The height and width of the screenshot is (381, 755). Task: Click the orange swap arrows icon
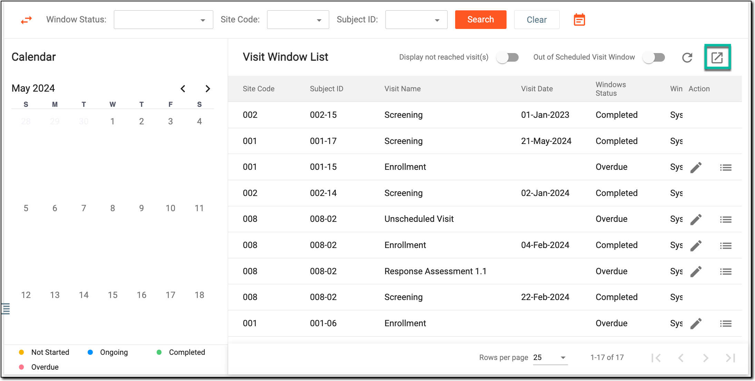click(26, 20)
